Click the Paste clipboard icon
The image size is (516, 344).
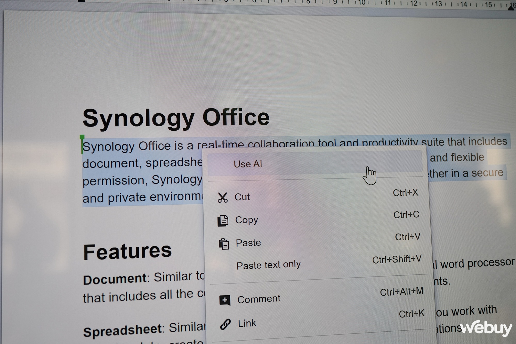(x=224, y=244)
